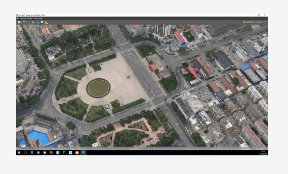Click the white square toolbar icon
Image resolution: width=288 pixels, height=174 pixels.
pos(42,22)
